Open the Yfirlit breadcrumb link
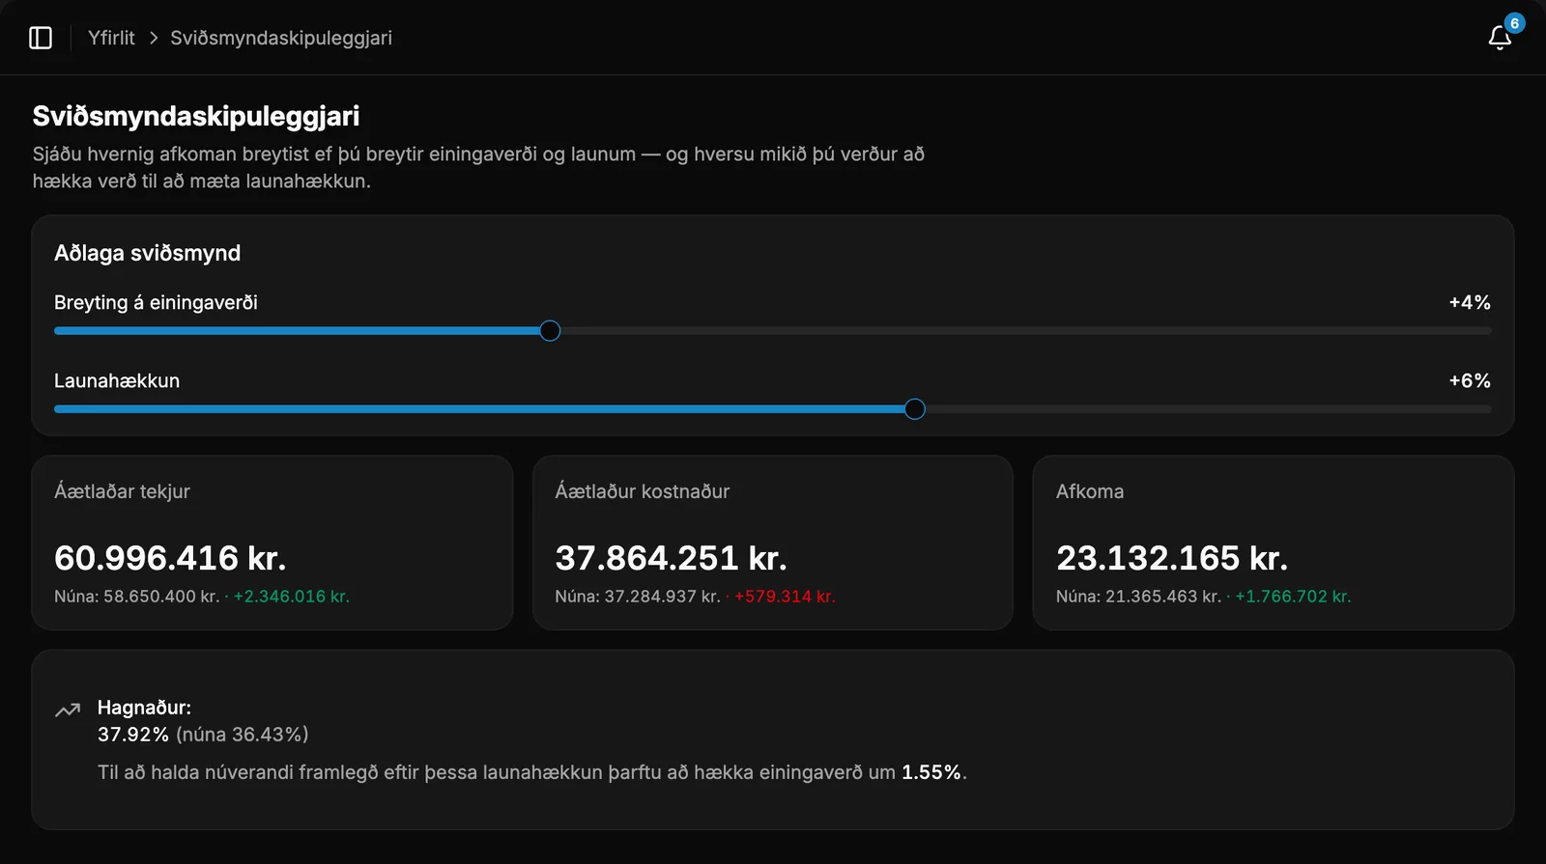This screenshot has width=1546, height=864. [x=111, y=38]
